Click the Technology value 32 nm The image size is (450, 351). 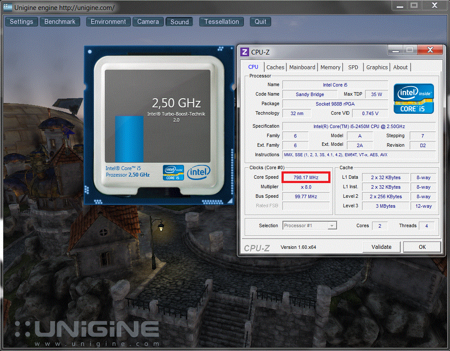click(297, 113)
